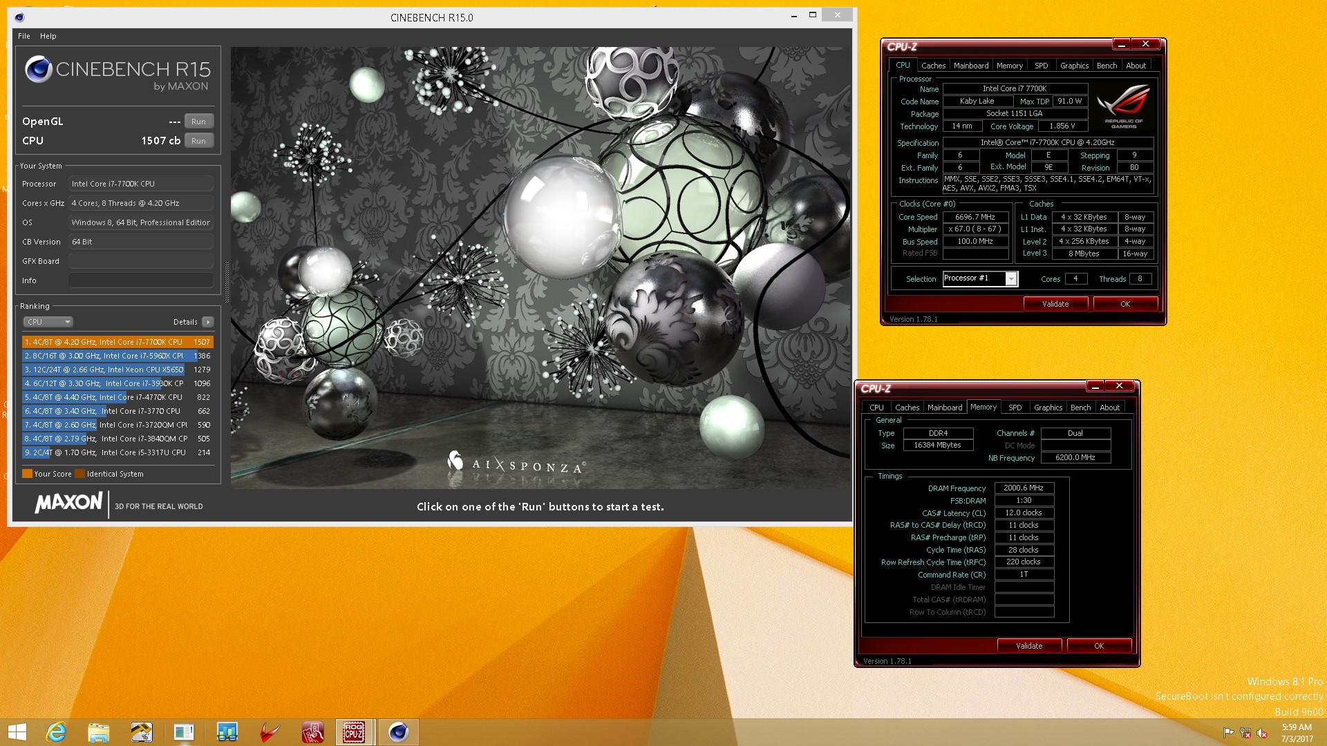
Task: Click the Cinebench render preview image
Action: coord(540,268)
